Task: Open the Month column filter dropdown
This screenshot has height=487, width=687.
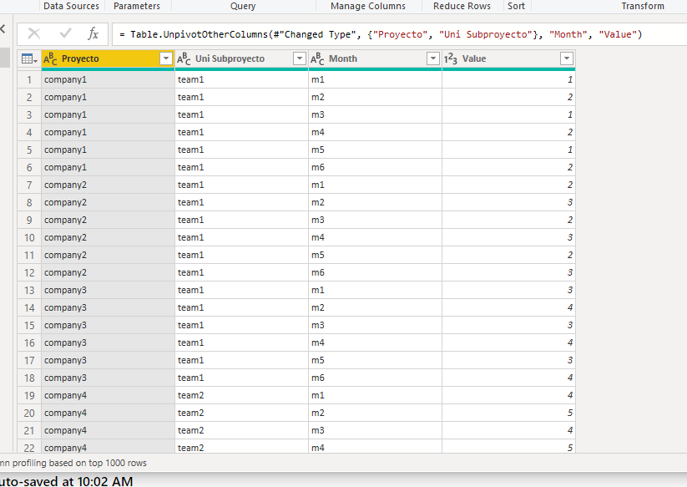Action: point(433,58)
